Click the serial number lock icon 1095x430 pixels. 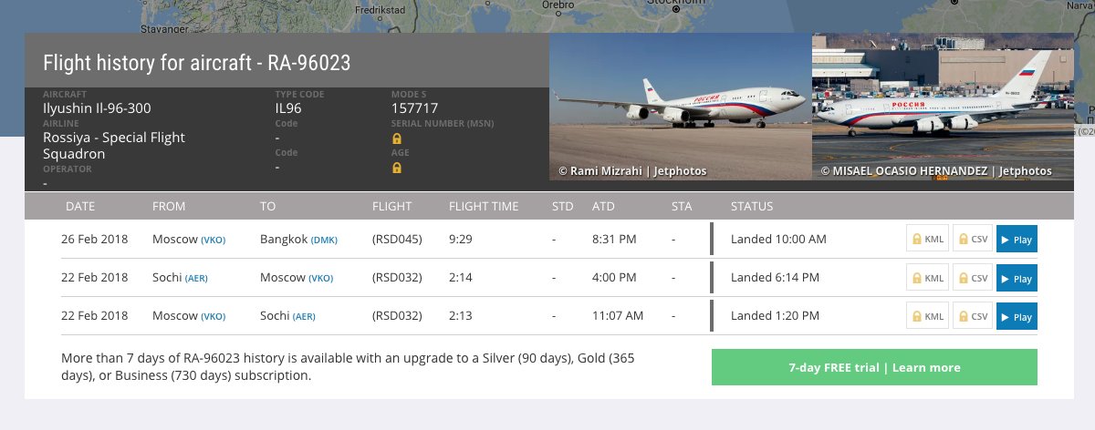click(397, 138)
